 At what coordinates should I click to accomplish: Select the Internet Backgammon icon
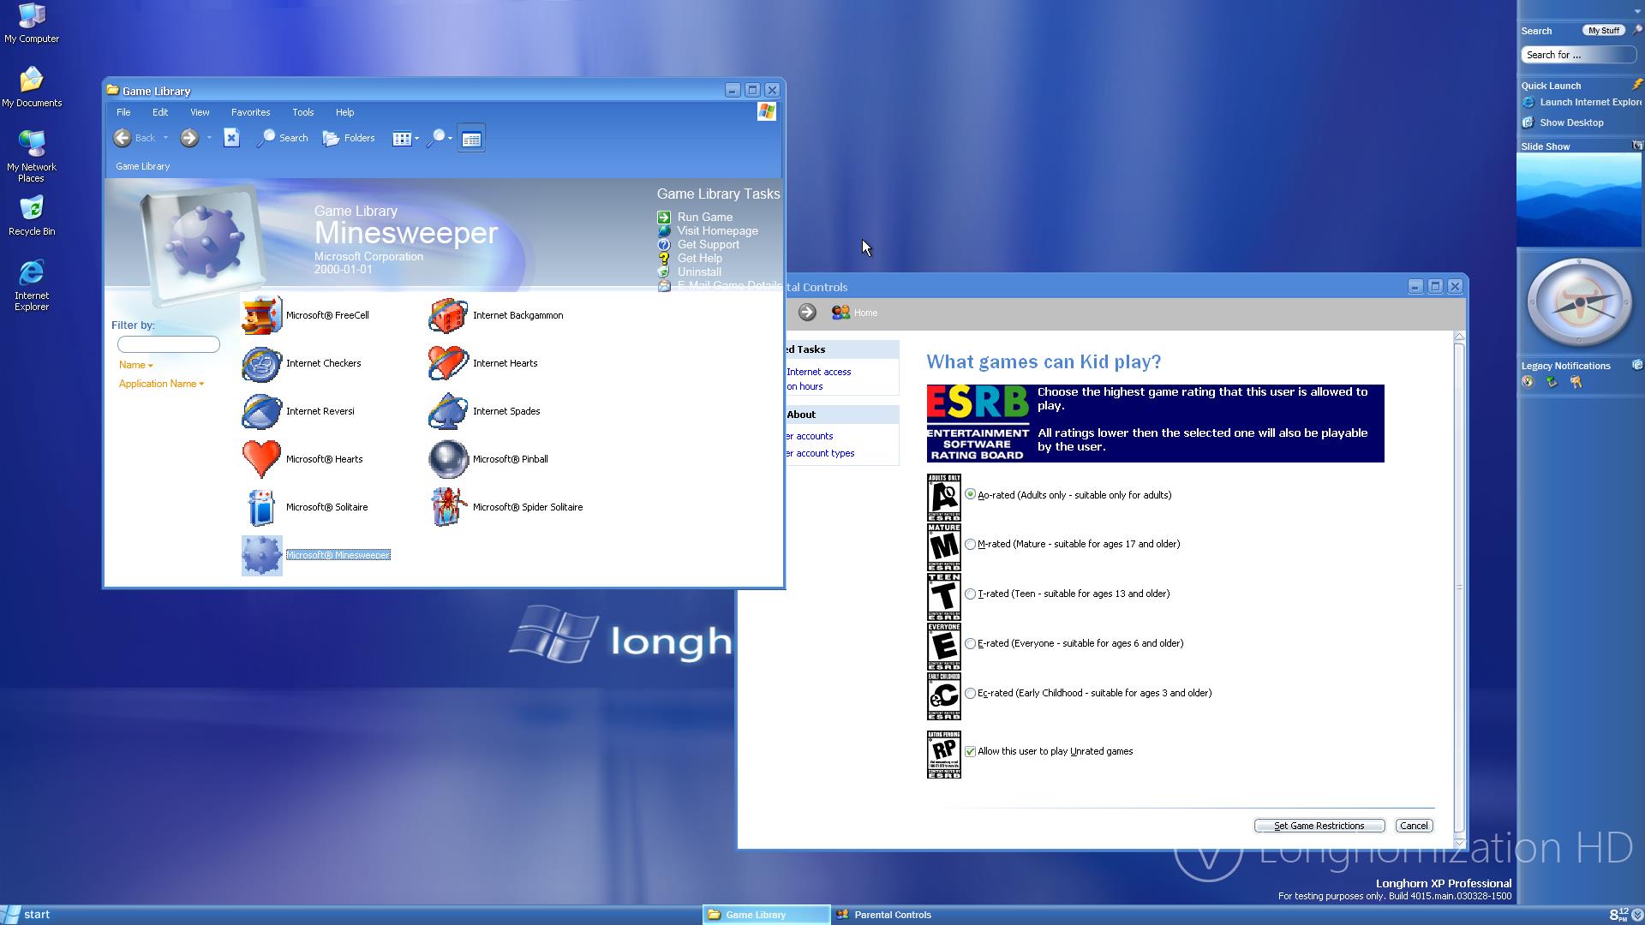coord(448,315)
